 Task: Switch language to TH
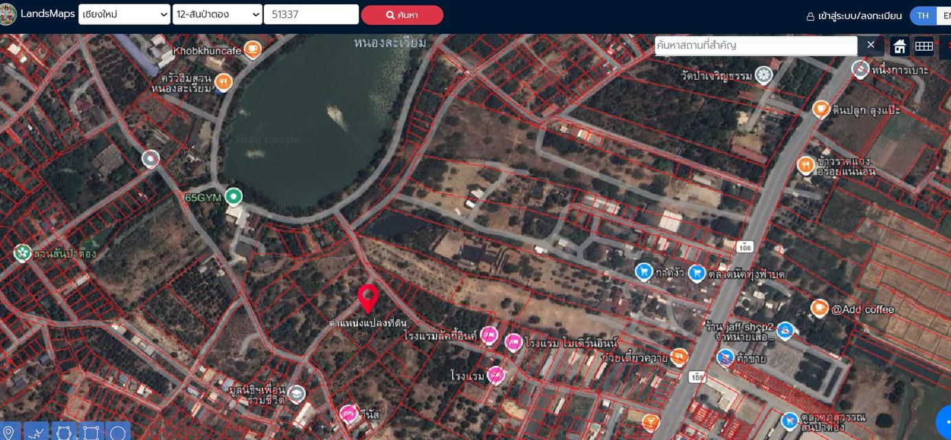(923, 16)
